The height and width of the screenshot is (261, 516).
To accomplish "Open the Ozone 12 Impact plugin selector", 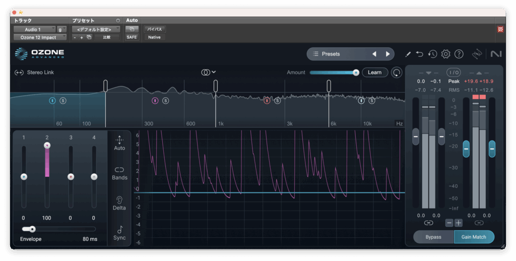I will pyautogui.click(x=40, y=37).
